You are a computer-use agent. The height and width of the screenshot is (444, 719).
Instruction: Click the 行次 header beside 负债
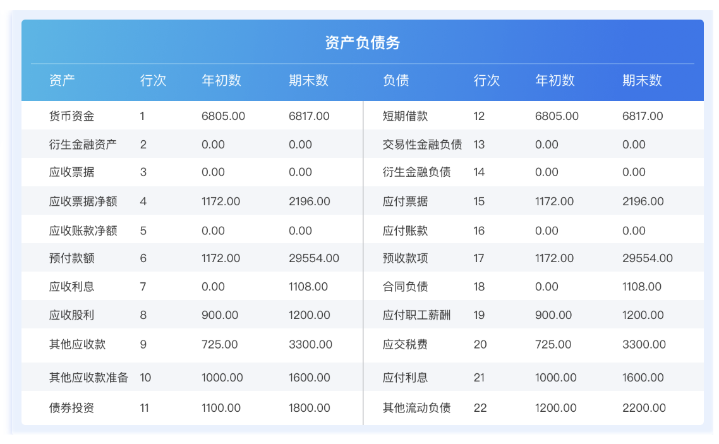(x=486, y=80)
